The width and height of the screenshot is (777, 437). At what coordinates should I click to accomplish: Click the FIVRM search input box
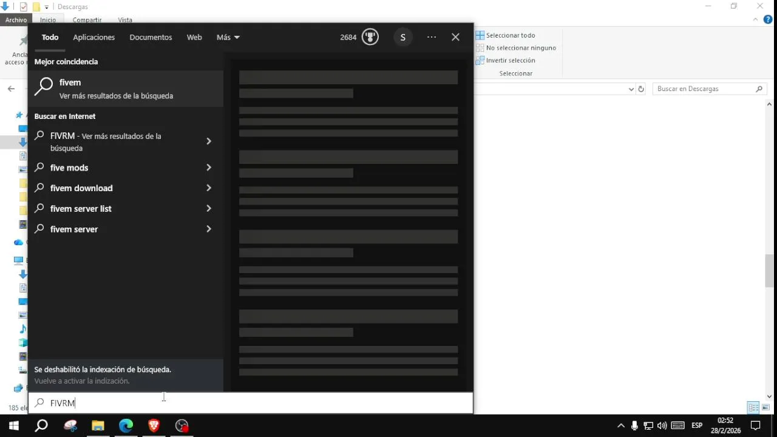point(251,403)
